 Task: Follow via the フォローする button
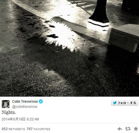(124, 103)
